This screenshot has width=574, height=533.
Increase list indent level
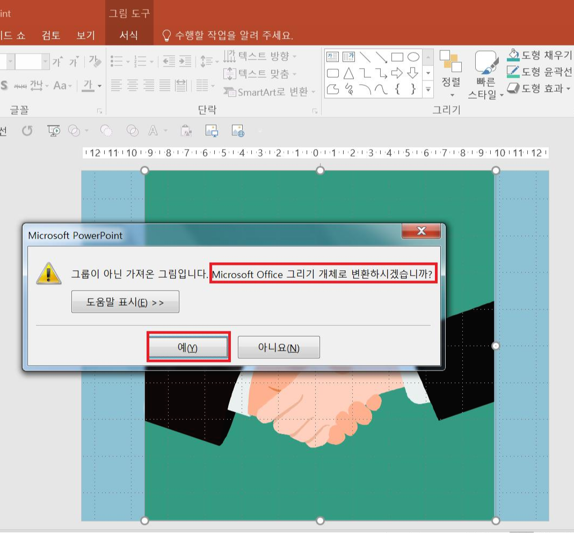pos(185,62)
